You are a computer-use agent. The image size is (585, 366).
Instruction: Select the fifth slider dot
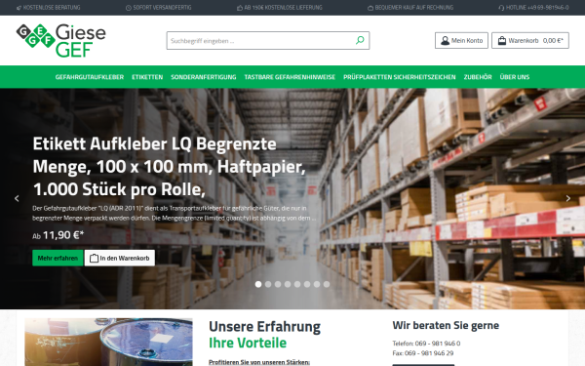click(x=297, y=284)
